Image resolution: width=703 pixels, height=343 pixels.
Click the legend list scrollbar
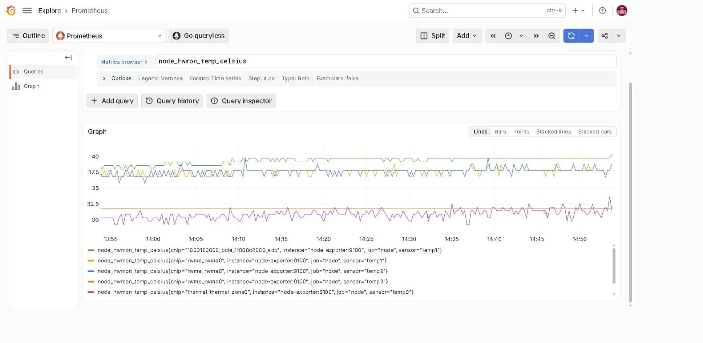(614, 266)
